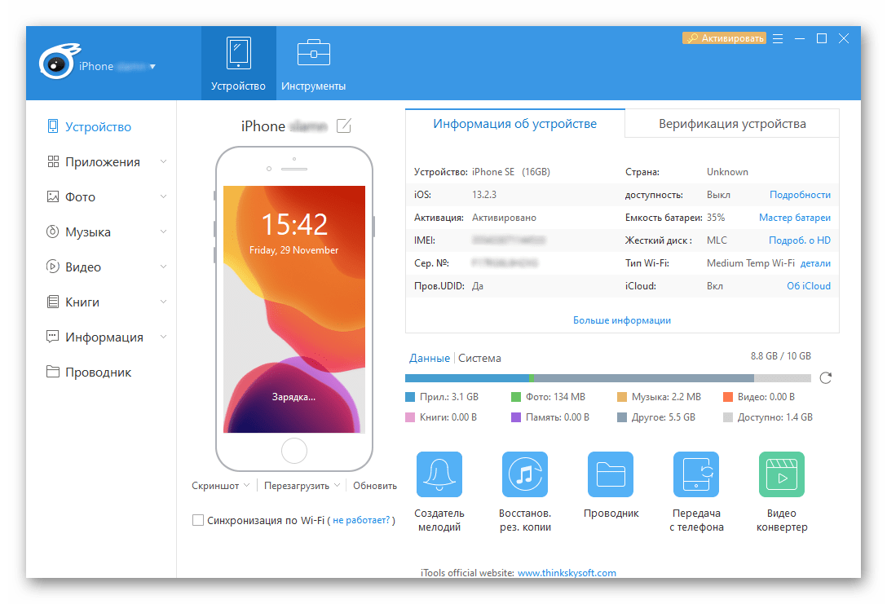
Task: Open the device name dropdown in the header
Action: (x=152, y=67)
